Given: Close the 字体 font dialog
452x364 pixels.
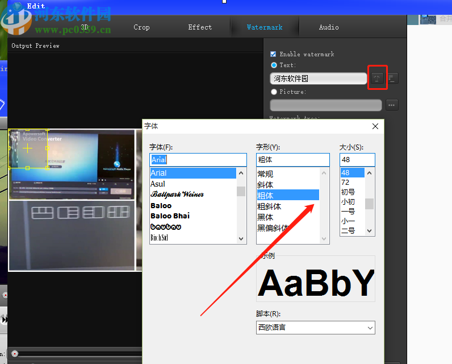Looking at the screenshot, I should click(x=375, y=126).
